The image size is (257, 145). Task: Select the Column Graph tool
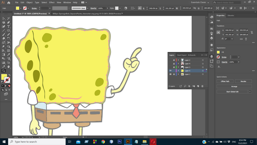point(4,63)
